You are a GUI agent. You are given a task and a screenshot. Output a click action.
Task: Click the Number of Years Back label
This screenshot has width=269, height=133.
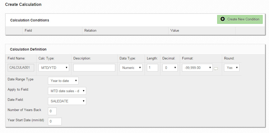[x=24, y=110]
